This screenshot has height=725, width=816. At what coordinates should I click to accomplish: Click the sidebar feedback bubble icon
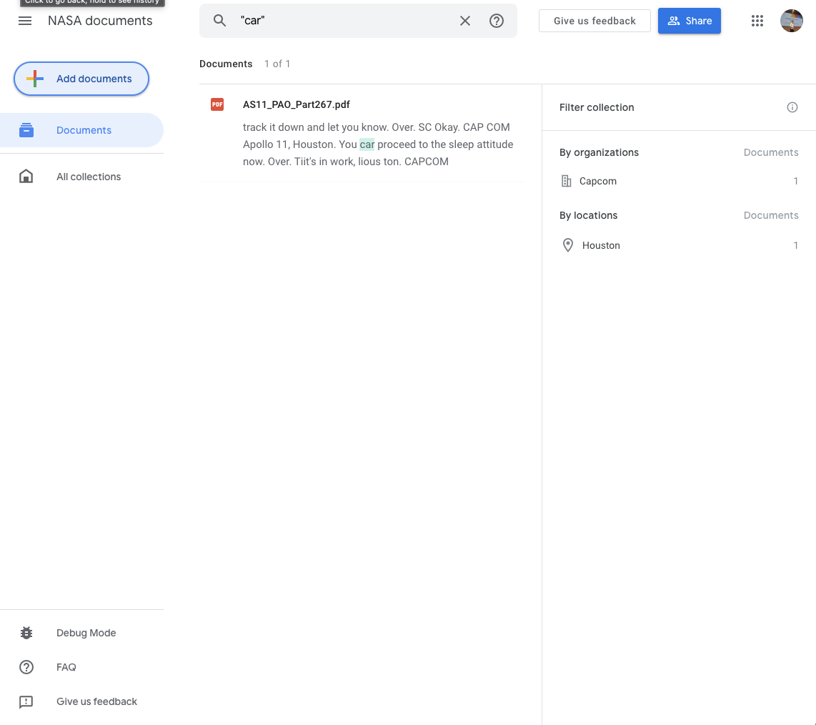click(26, 701)
